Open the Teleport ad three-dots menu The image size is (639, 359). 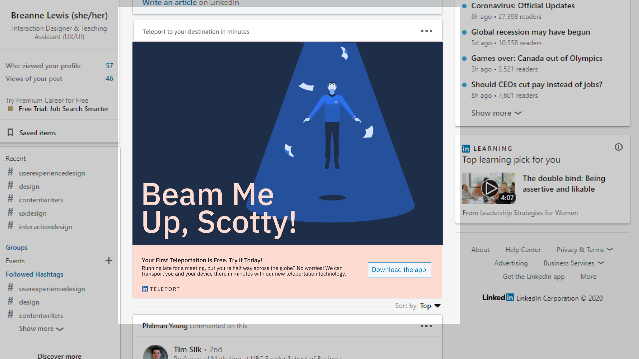pos(426,31)
